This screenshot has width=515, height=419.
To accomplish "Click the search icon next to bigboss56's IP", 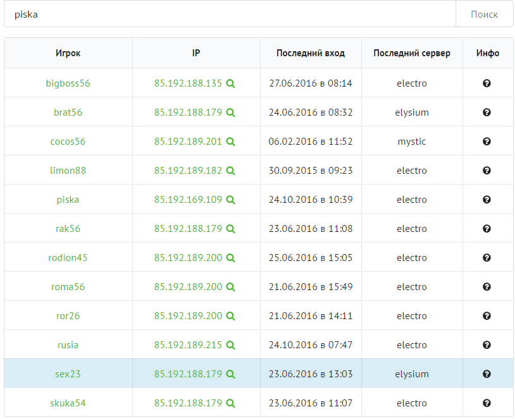I will (x=230, y=83).
